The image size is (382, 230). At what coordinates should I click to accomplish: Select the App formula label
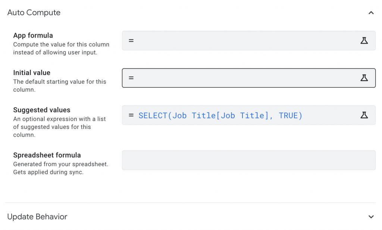pos(33,35)
